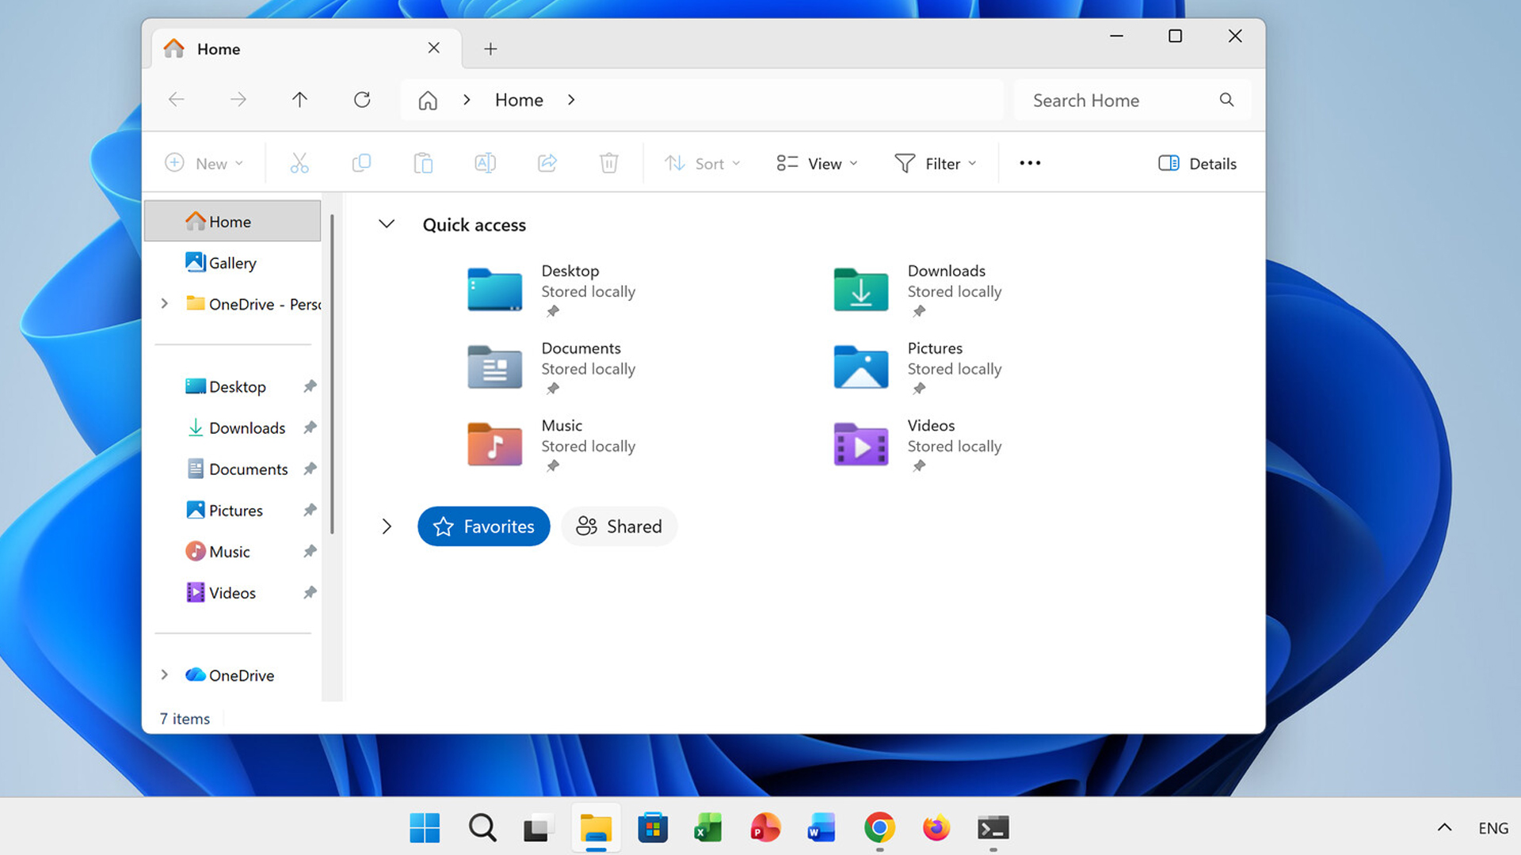The image size is (1521, 855).
Task: Click the Share icon in toolbar
Action: (x=547, y=163)
